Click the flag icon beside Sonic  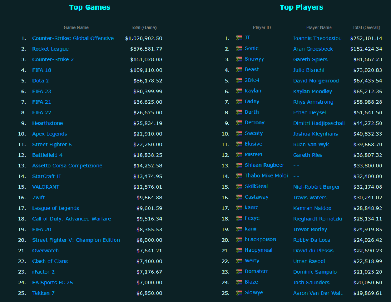pos(239,48)
